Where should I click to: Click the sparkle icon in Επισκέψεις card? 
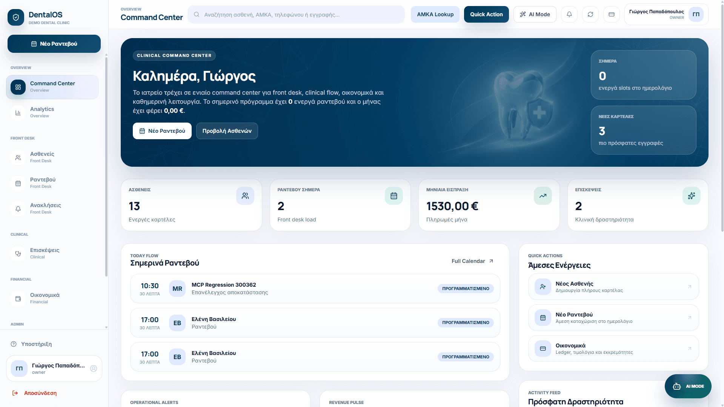coord(691,196)
